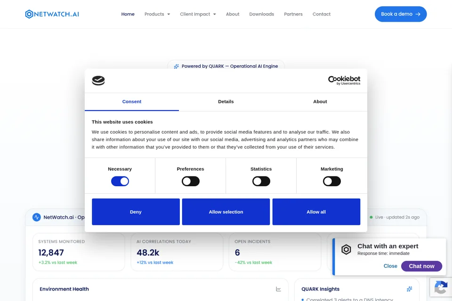Viewport: 452px width, 301px height.
Task: Switch to the cookie dialog About tab
Action: pos(320,102)
